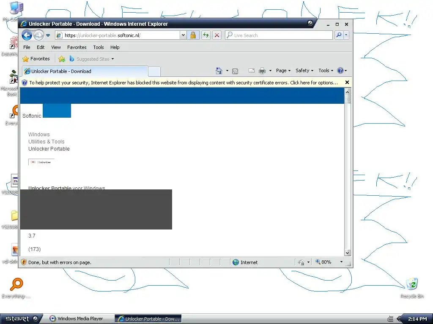Open the Page command menu
This screenshot has width=433, height=324.
pyautogui.click(x=283, y=70)
